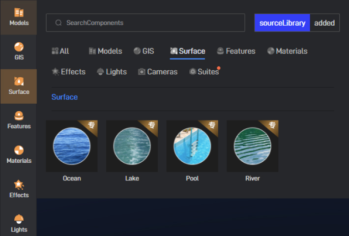The image size is (349, 236).
Task: Choose the Lake surface thumbnail
Action: 132,146
